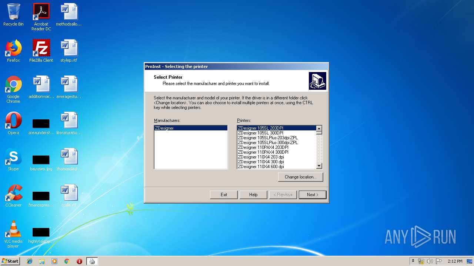
Task: Select the highlytaking file icon
Action: (41, 234)
